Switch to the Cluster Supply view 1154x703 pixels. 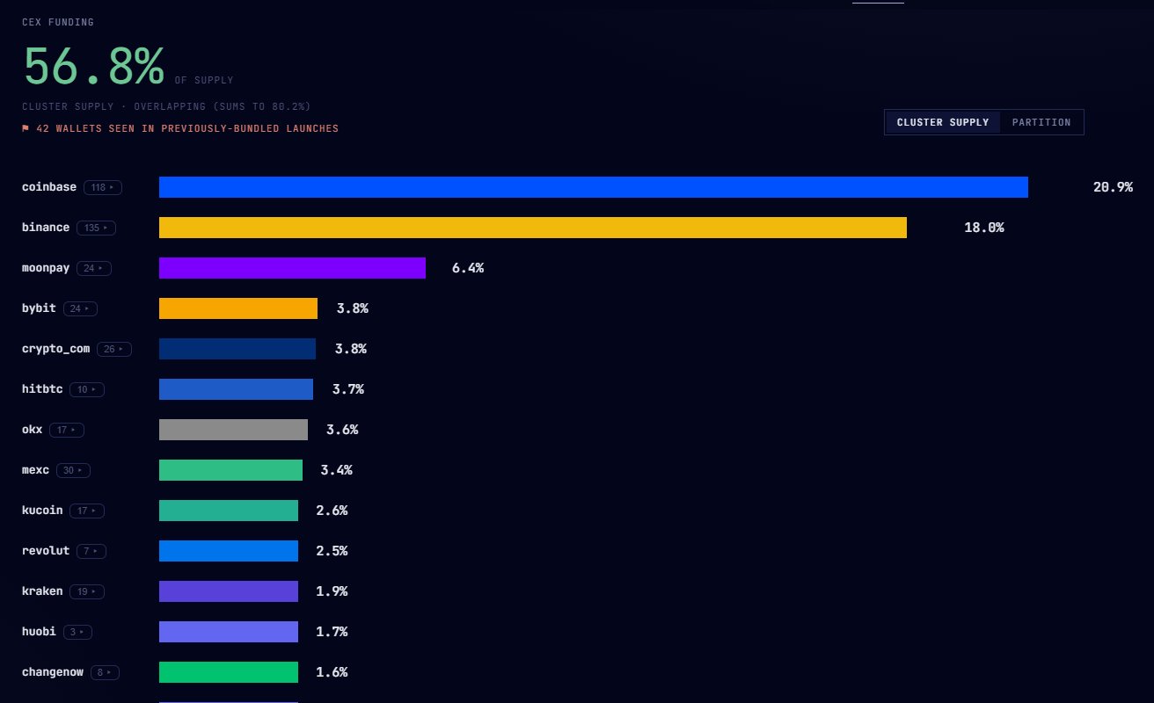pyautogui.click(x=942, y=122)
